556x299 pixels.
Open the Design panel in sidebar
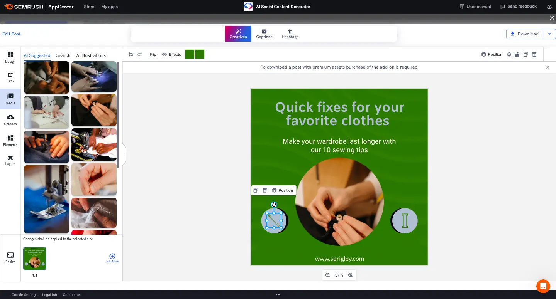(x=10, y=57)
